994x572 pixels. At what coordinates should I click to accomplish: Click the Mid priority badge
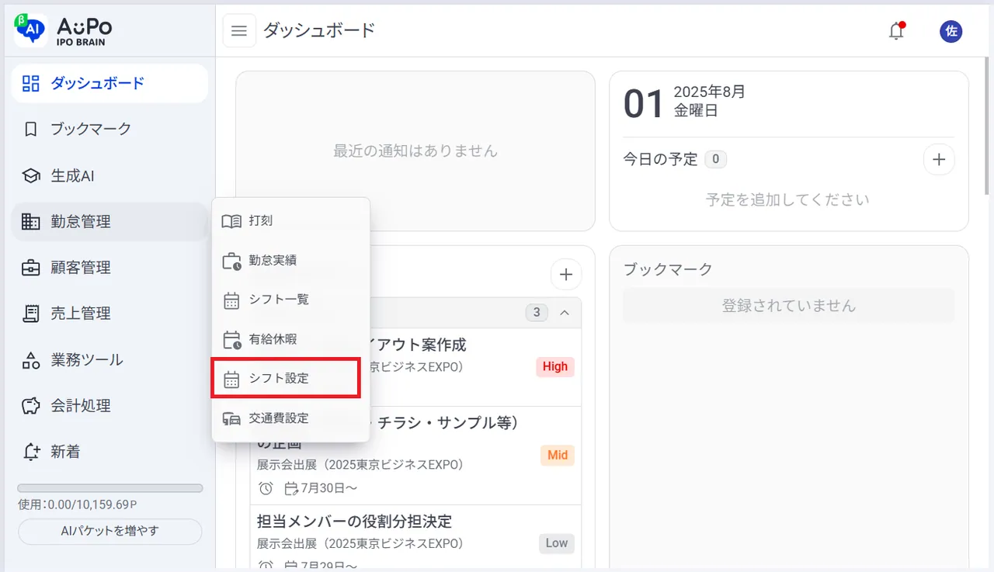coord(558,455)
